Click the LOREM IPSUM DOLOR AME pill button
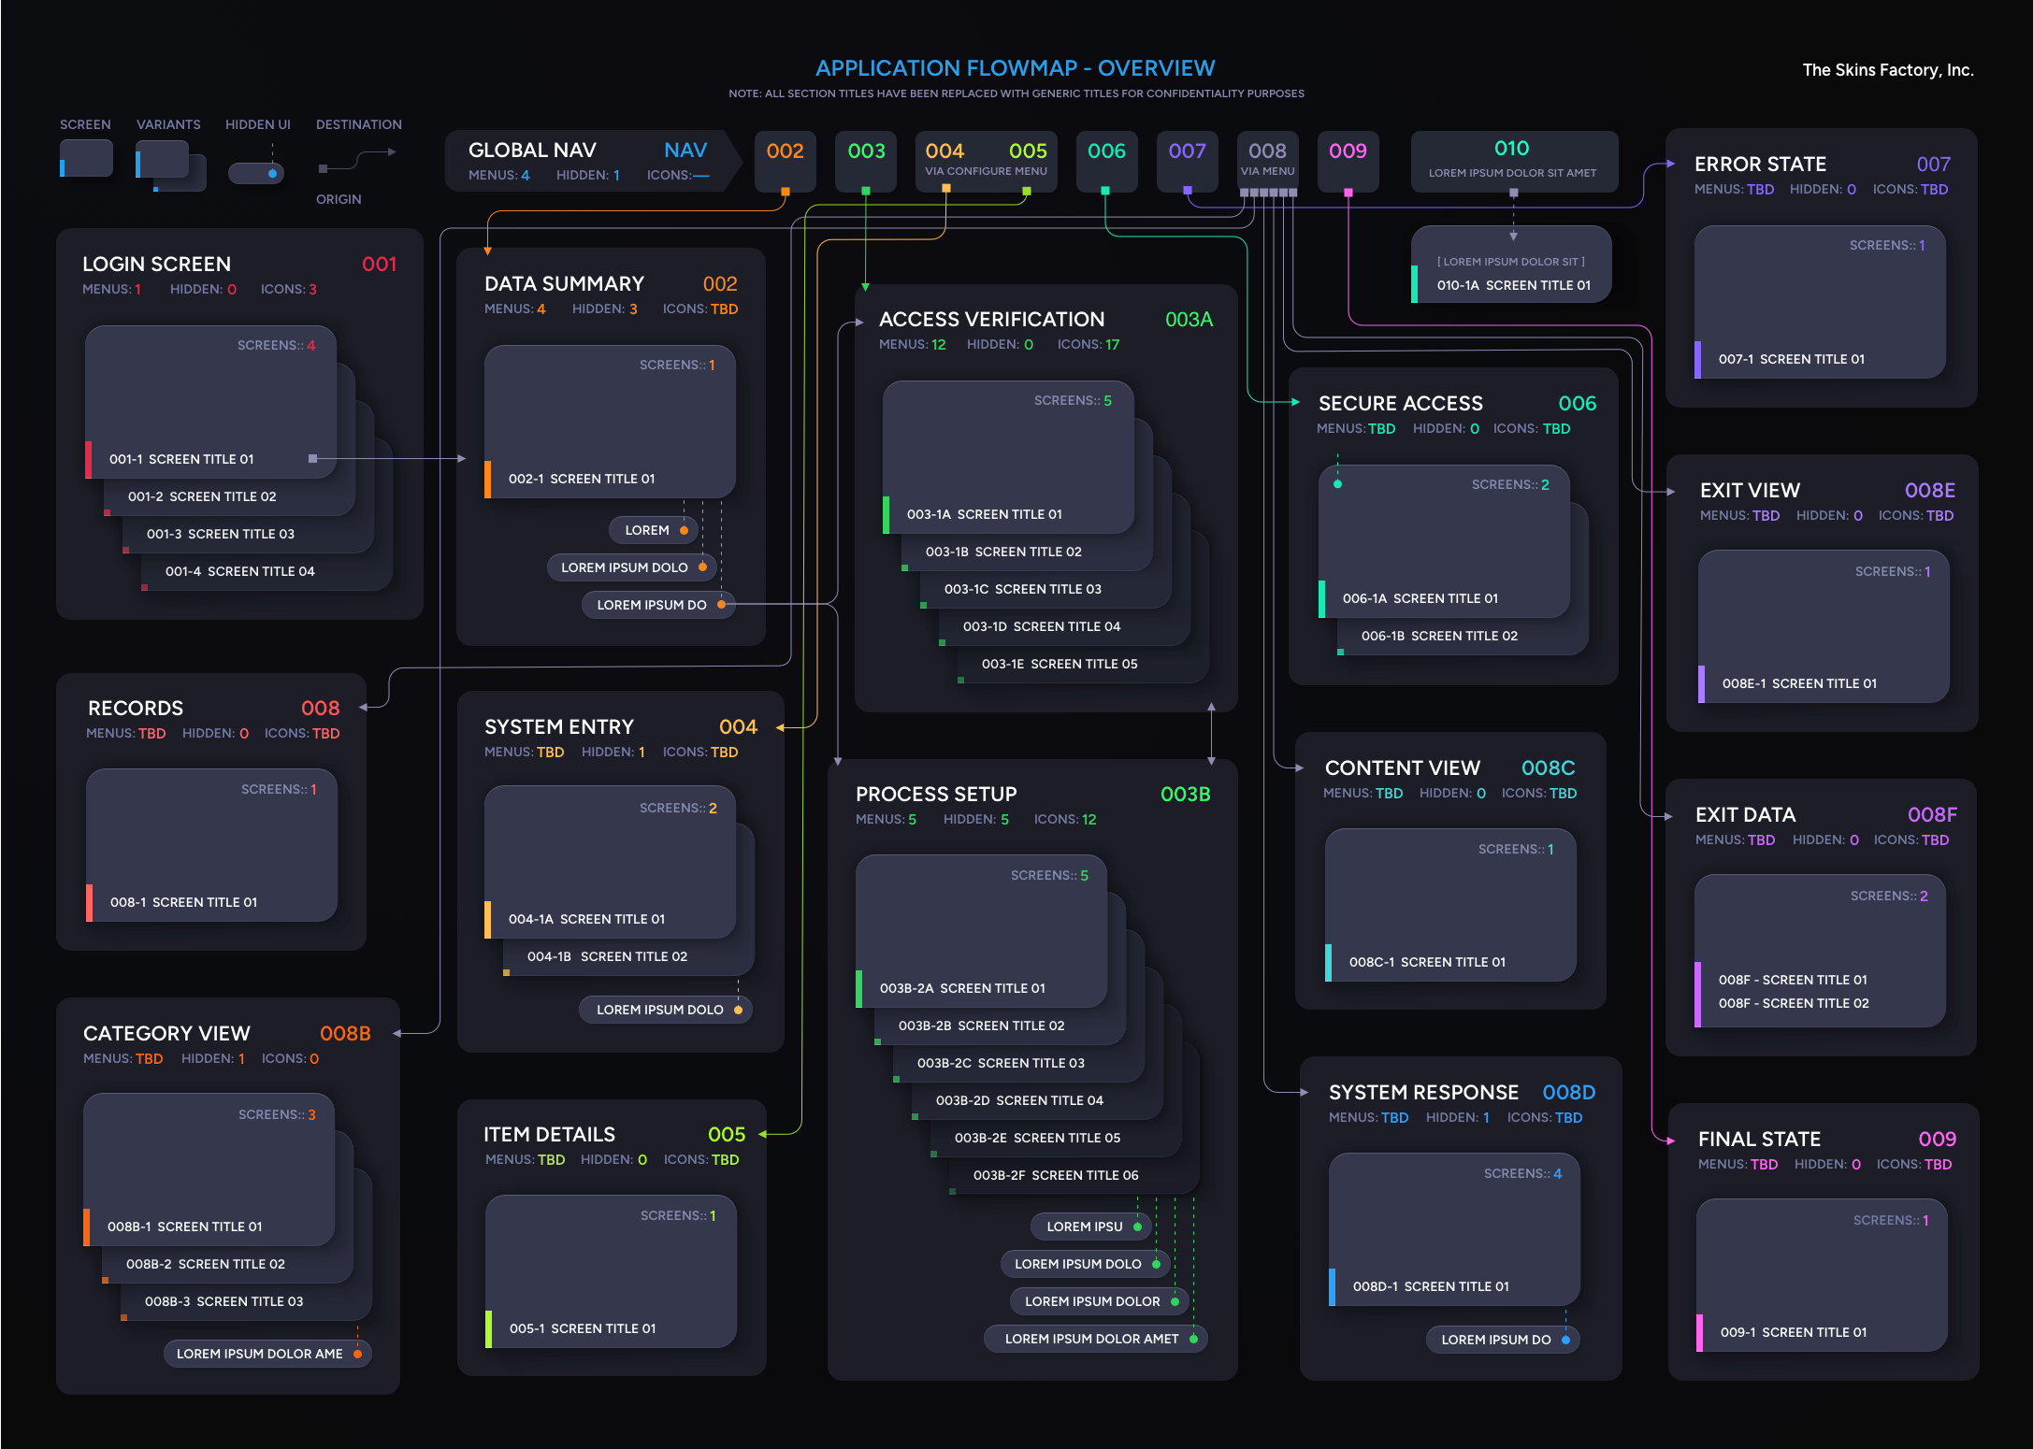This screenshot has height=1449, width=2033. coord(267,1353)
